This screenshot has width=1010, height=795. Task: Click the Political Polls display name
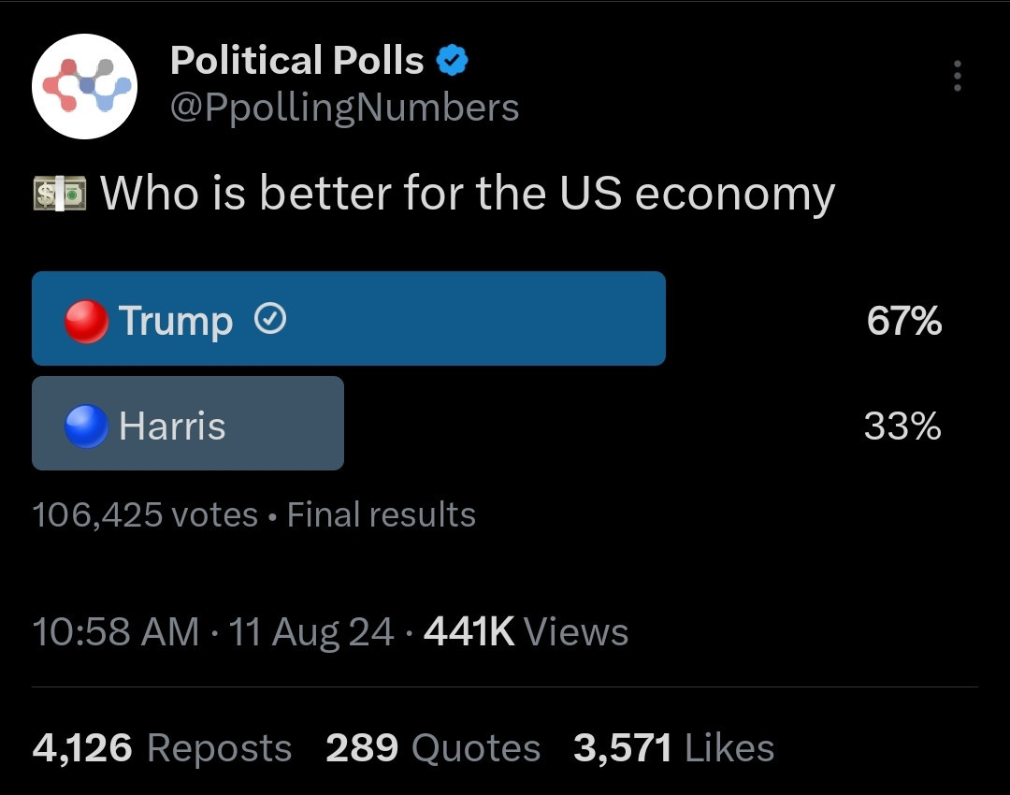click(x=297, y=61)
